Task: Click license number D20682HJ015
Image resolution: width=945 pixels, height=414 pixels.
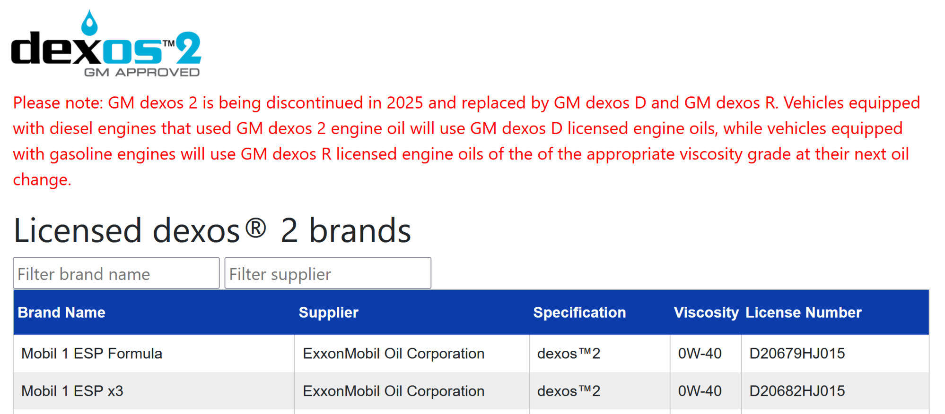Action: coord(796,391)
